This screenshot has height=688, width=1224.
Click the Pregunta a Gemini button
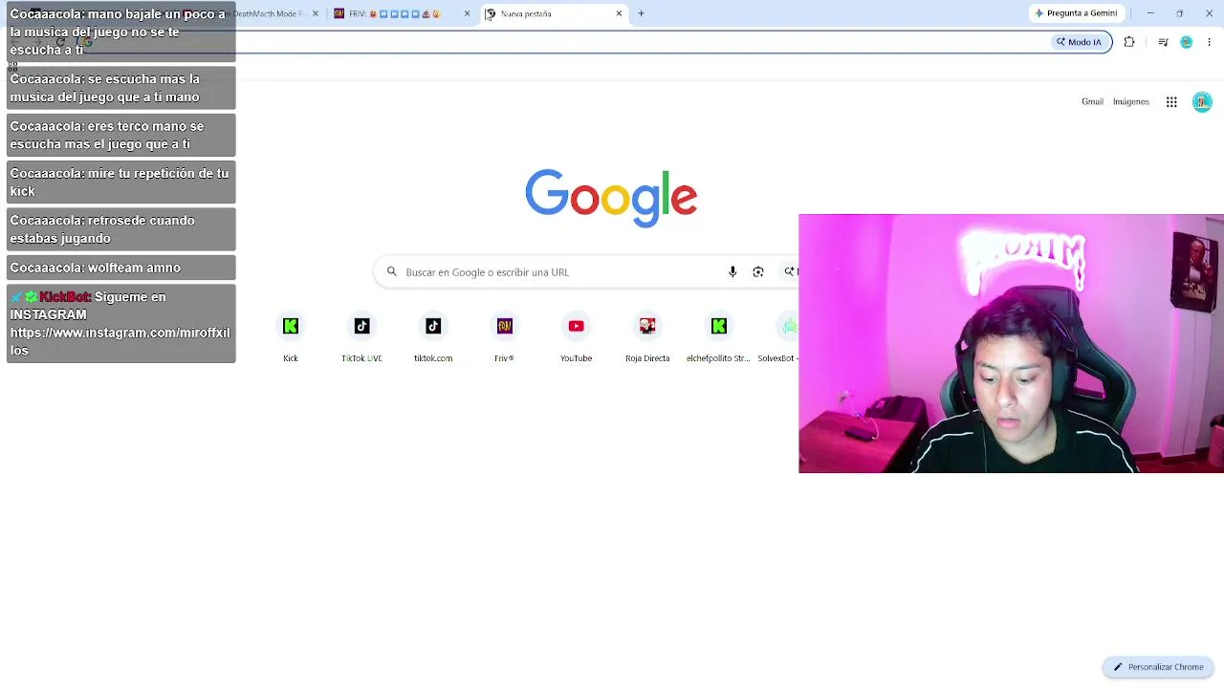(1076, 13)
